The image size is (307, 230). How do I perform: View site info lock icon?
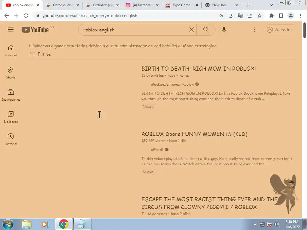[38, 16]
